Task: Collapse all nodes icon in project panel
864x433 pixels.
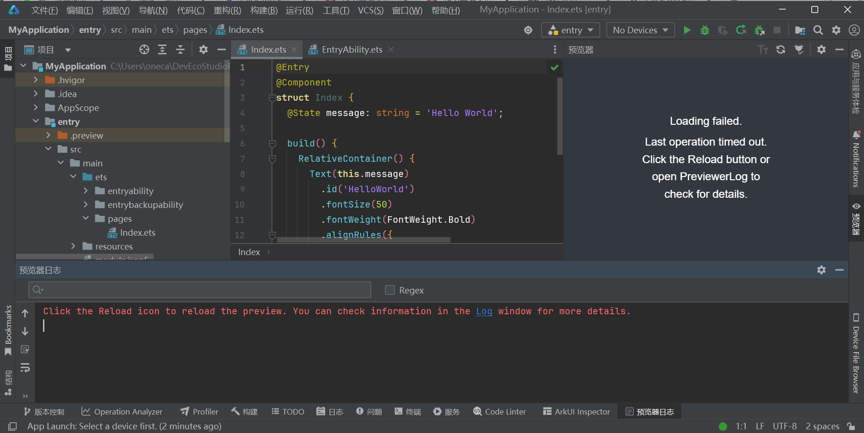Action: click(x=180, y=49)
